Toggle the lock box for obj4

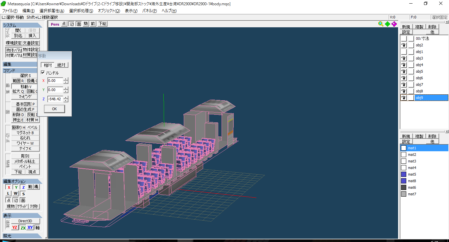[411, 65]
